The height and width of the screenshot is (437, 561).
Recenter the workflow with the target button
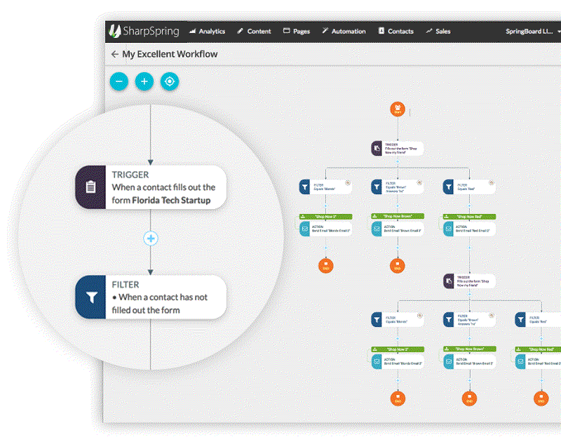pyautogui.click(x=169, y=81)
